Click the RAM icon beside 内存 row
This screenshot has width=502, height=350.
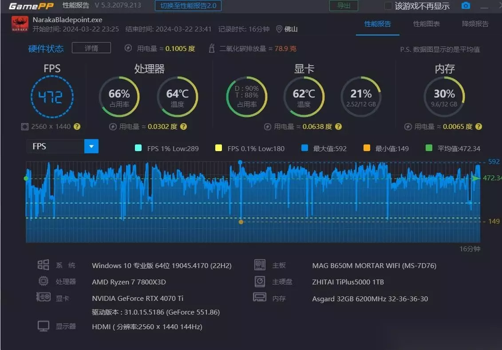[x=260, y=297]
